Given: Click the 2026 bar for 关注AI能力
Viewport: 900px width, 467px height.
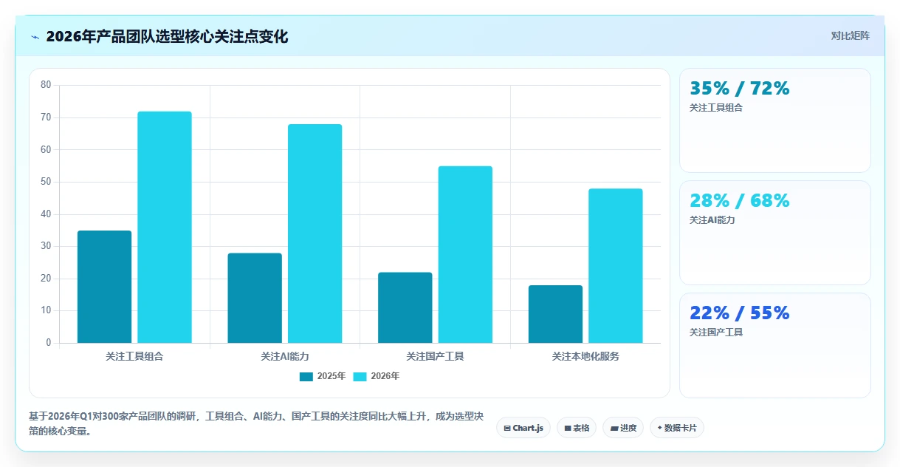Looking at the screenshot, I should click(315, 234).
